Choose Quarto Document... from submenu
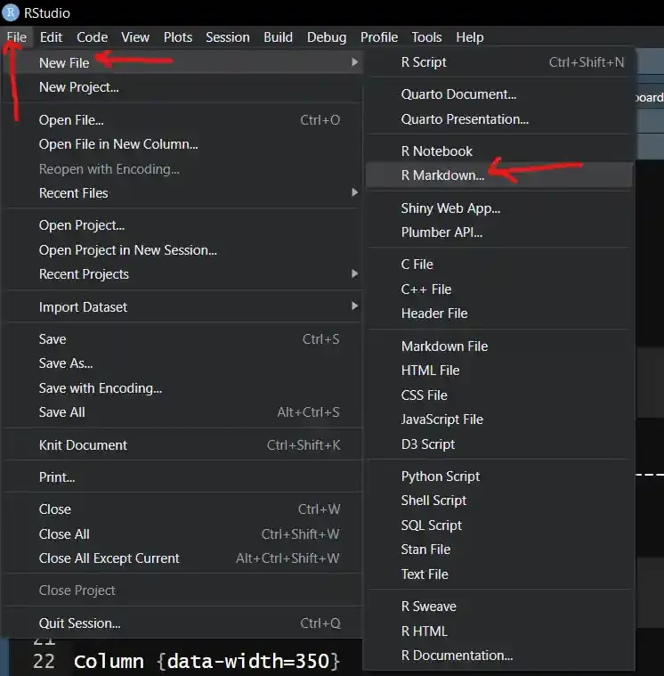This screenshot has height=676, width=664. (x=500, y=94)
